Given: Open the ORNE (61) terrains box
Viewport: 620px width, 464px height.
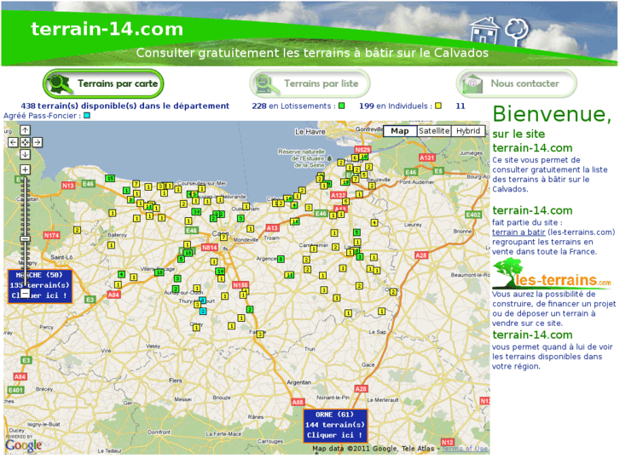Looking at the screenshot, I should (335, 426).
